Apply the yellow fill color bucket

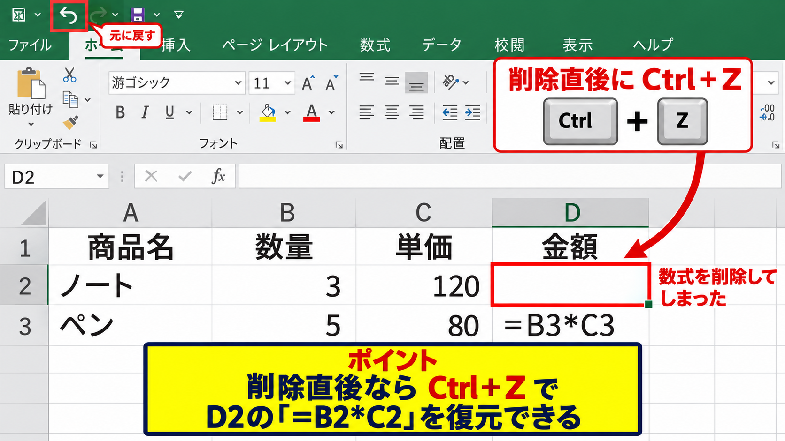(x=268, y=113)
